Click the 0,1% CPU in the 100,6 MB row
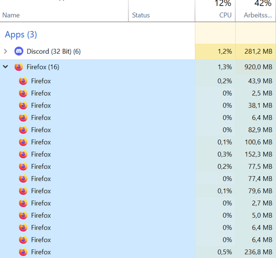Image resolution: width=276 pixels, height=258 pixels. (x=225, y=142)
